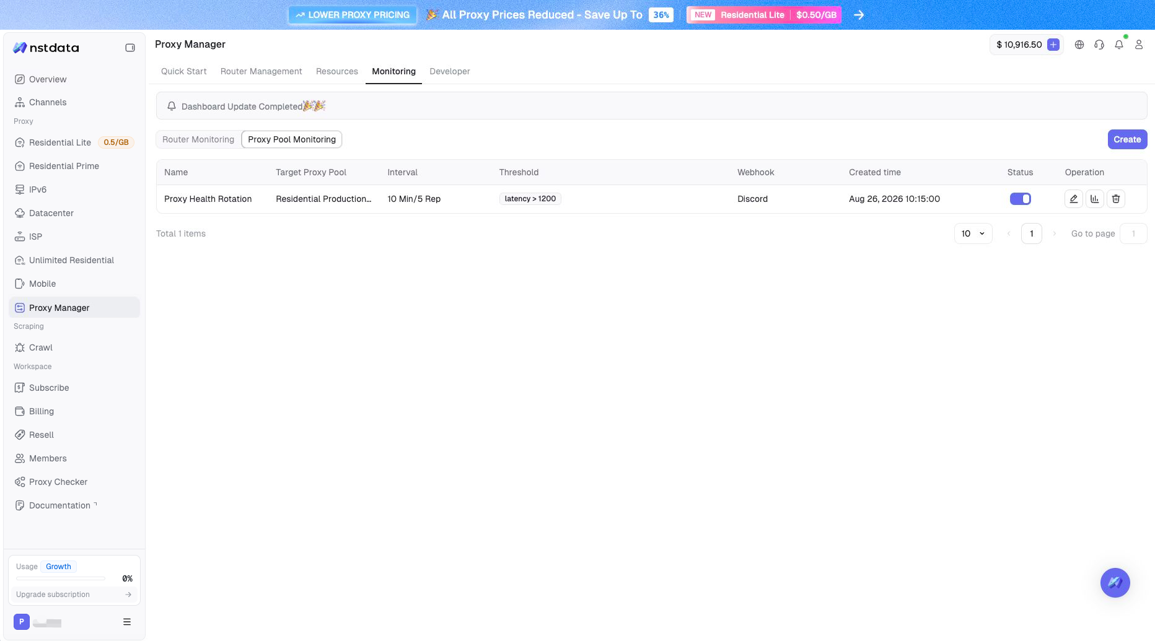
Task: Click the Create button
Action: pyautogui.click(x=1127, y=139)
